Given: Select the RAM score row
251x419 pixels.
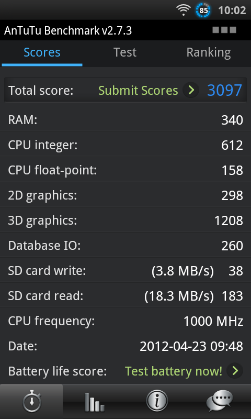Looking at the screenshot, I should (125, 120).
